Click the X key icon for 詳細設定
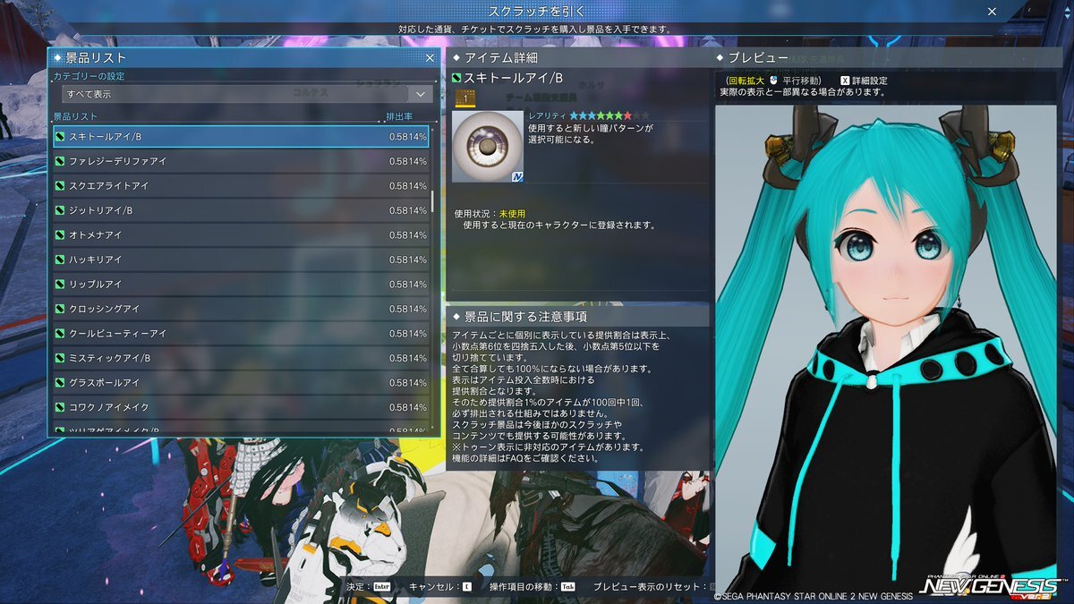Image resolution: width=1074 pixels, height=604 pixels. (x=845, y=81)
